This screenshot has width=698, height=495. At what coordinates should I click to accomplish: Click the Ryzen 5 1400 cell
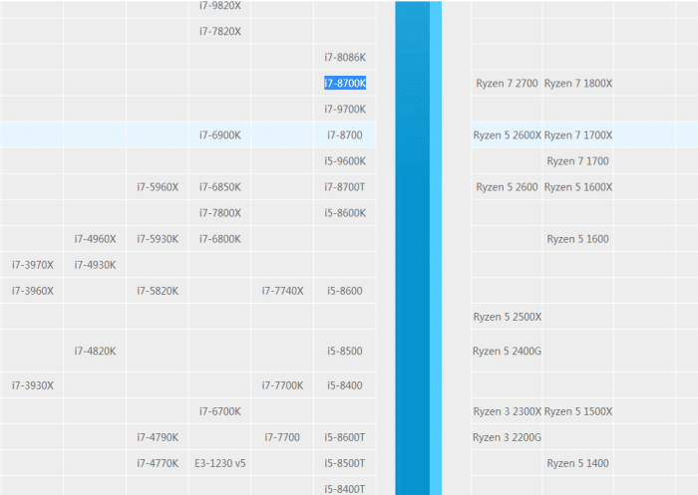(577, 463)
